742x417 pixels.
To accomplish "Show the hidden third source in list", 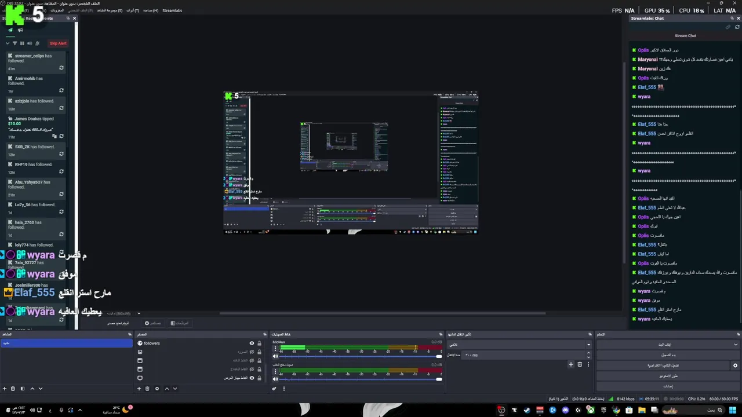I will (x=252, y=360).
